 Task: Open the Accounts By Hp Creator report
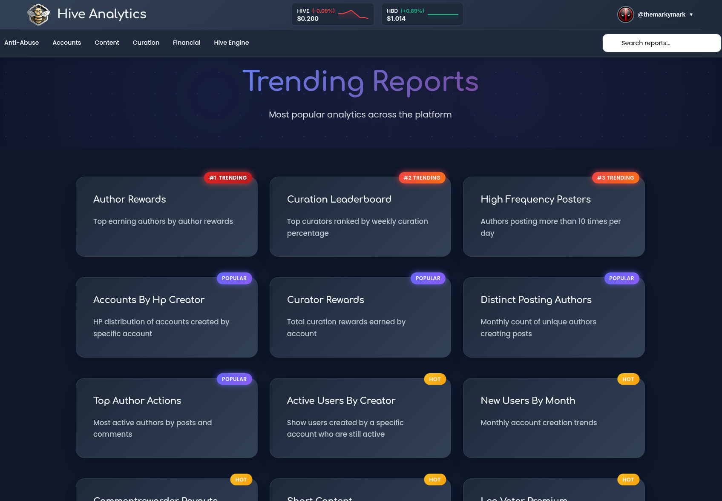click(x=167, y=317)
